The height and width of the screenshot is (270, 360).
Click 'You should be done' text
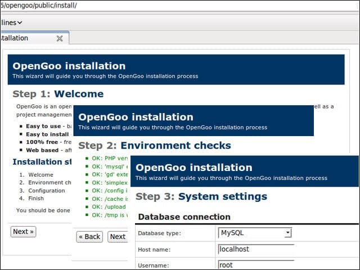point(43,210)
